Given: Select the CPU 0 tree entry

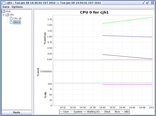Looking at the screenshot, I should point(17,22).
